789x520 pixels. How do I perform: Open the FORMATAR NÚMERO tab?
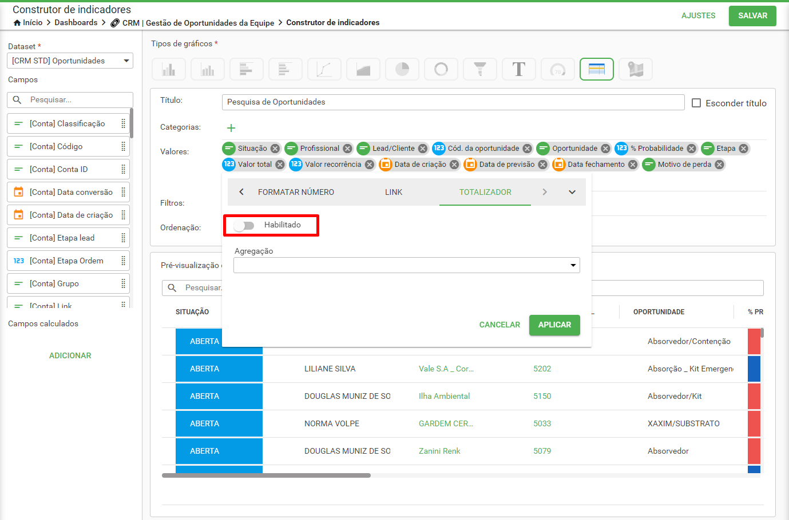click(x=296, y=192)
